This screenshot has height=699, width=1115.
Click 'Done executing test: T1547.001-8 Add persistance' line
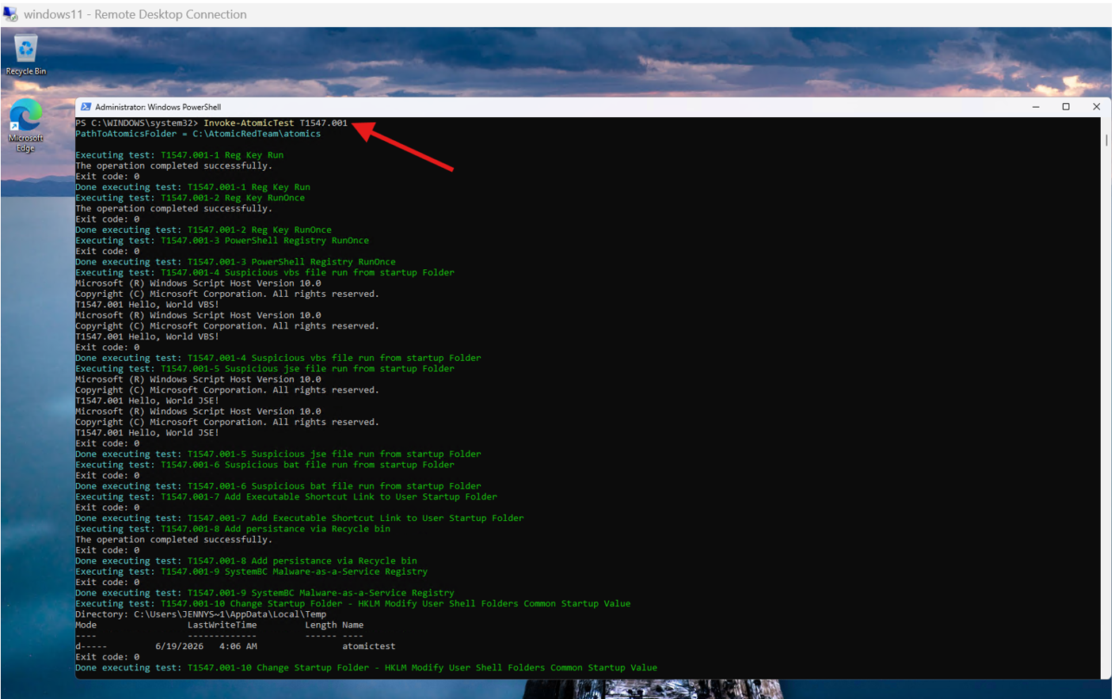tap(246, 561)
